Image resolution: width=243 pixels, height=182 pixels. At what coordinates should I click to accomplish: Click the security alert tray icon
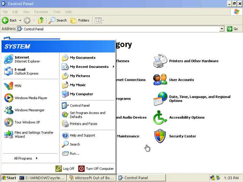(x=213, y=178)
